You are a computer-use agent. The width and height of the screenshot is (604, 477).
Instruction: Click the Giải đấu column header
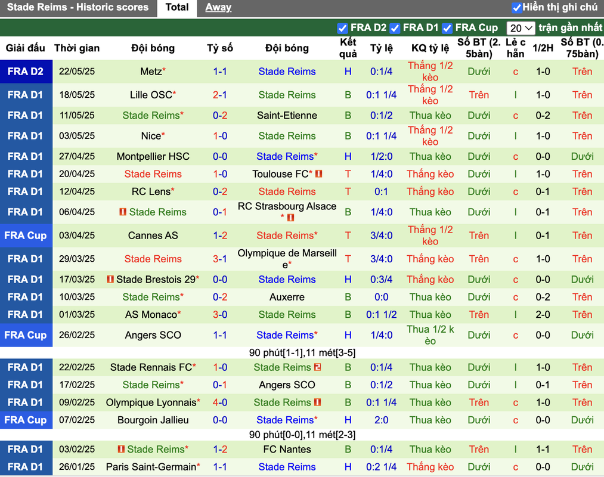tap(26, 48)
